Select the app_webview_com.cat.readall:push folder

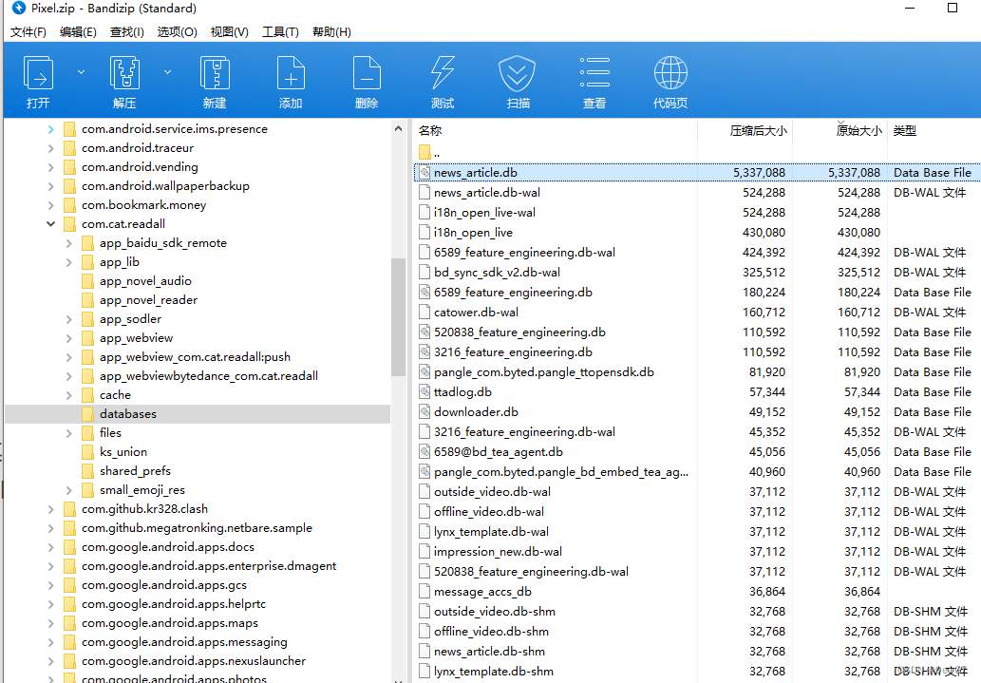pyautogui.click(x=196, y=357)
